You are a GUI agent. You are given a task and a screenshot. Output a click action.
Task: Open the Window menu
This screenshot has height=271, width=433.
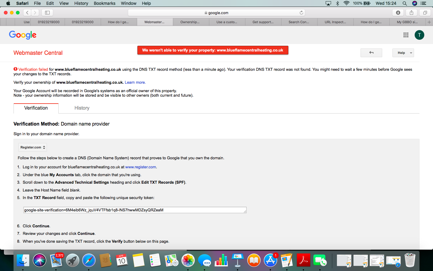pyautogui.click(x=129, y=3)
